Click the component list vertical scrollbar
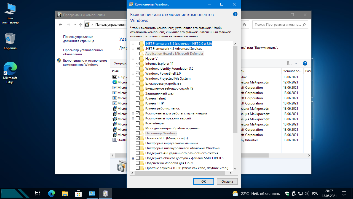The height and width of the screenshot is (199, 353). click(x=235, y=88)
